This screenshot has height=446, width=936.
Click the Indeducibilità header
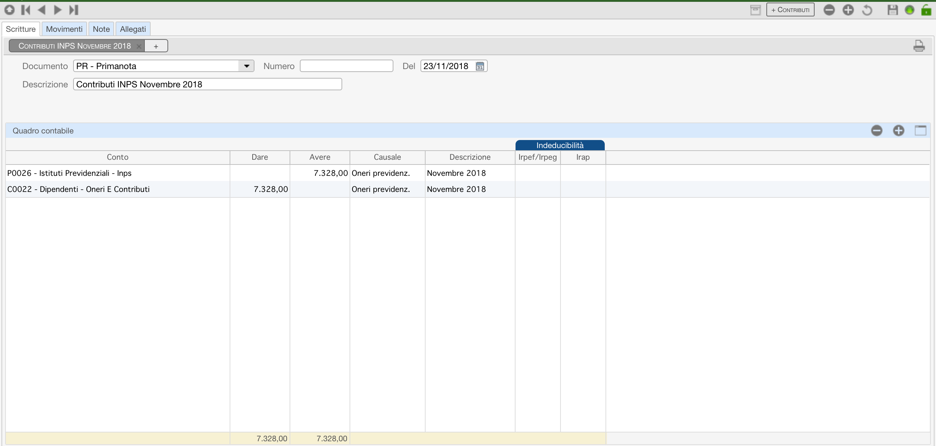[x=560, y=145]
